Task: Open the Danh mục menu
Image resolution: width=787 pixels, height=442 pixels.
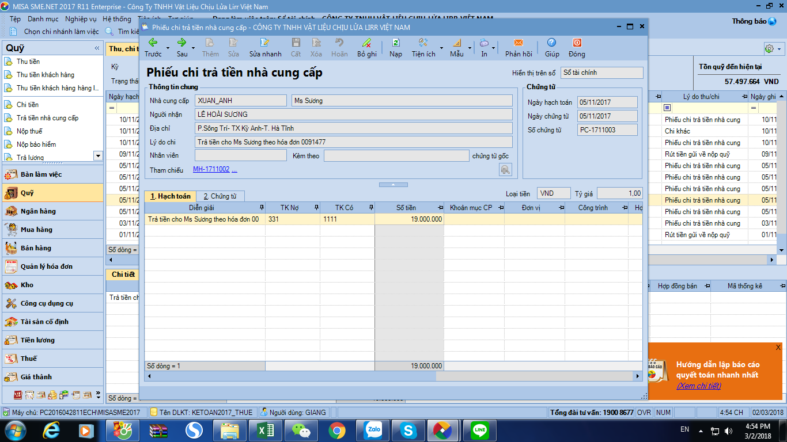Action: coord(43,19)
